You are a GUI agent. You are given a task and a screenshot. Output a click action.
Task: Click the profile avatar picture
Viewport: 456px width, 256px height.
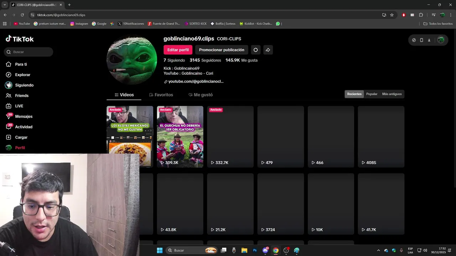click(132, 60)
